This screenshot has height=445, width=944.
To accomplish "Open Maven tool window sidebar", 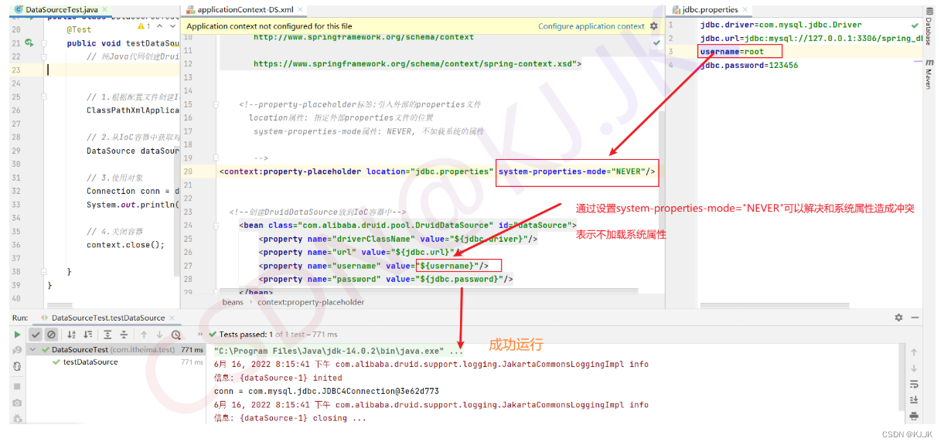I will pos(929,76).
